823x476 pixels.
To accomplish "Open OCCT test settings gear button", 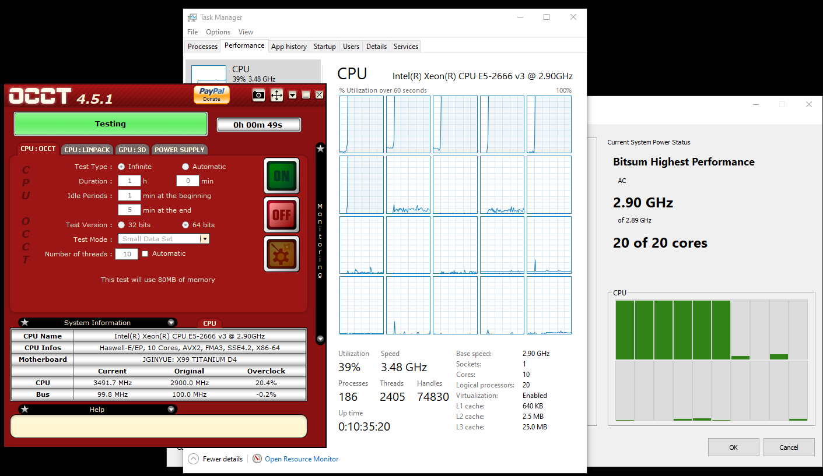I will point(282,253).
